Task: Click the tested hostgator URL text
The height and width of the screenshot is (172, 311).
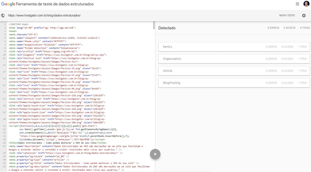Action: [44, 15]
